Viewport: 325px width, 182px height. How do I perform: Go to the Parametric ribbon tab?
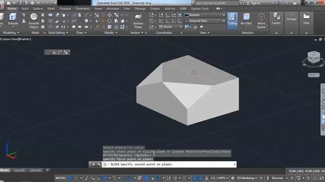pos(82,9)
